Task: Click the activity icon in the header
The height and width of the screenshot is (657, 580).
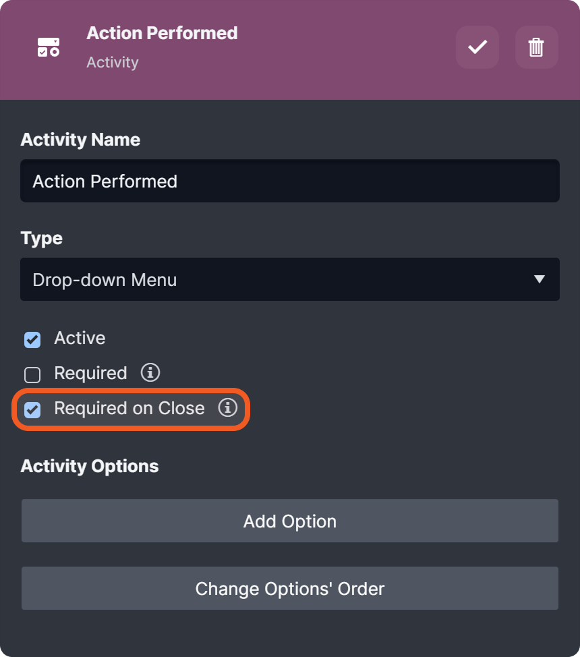Action: pyautogui.click(x=48, y=47)
